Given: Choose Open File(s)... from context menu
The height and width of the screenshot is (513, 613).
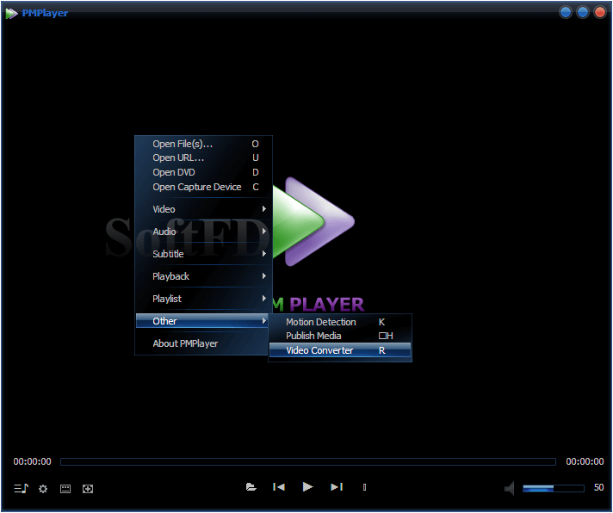Looking at the screenshot, I should pos(203,144).
